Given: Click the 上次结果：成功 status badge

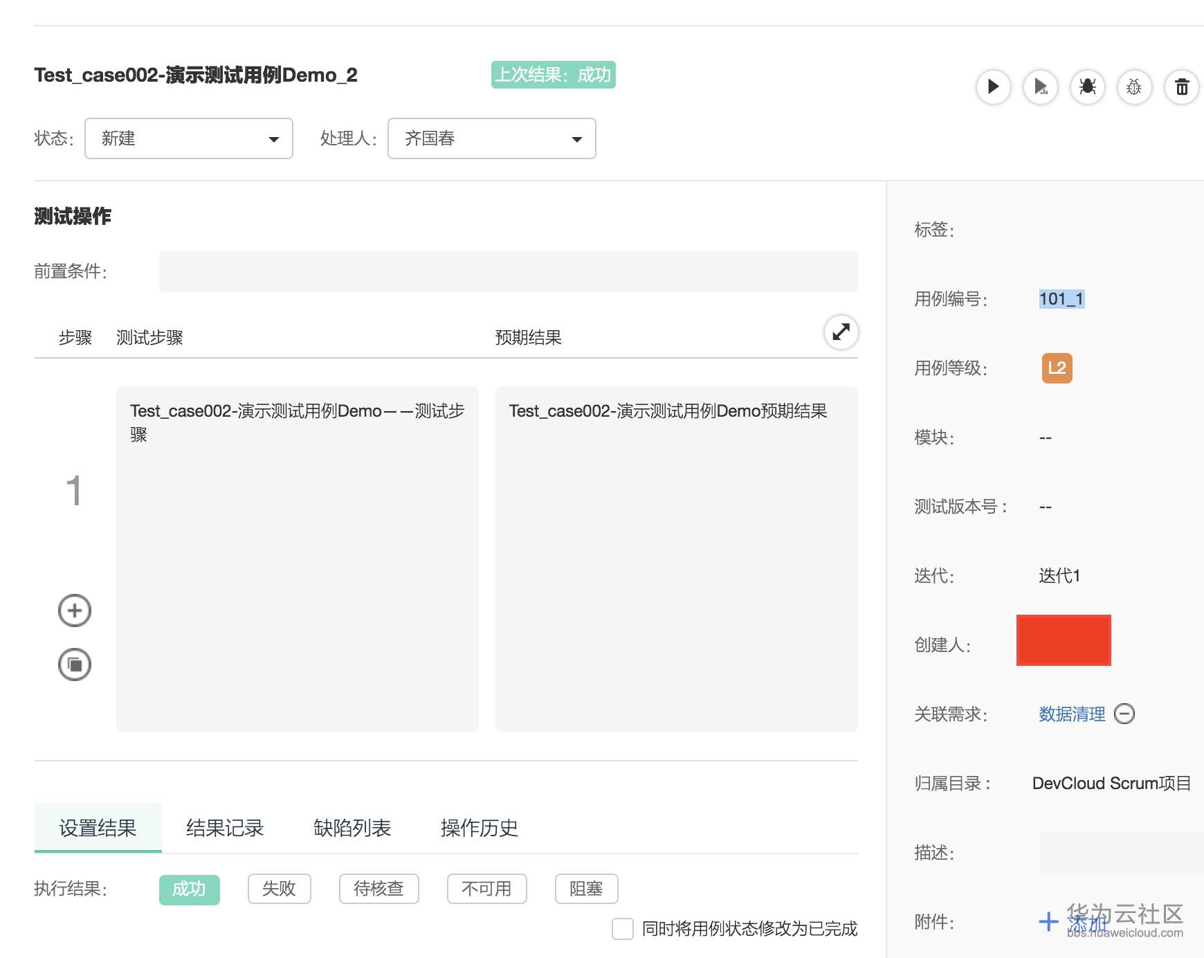Looking at the screenshot, I should [554, 75].
